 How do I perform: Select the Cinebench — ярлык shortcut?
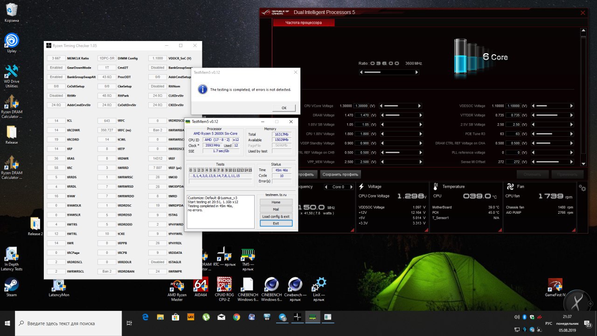tap(296, 290)
